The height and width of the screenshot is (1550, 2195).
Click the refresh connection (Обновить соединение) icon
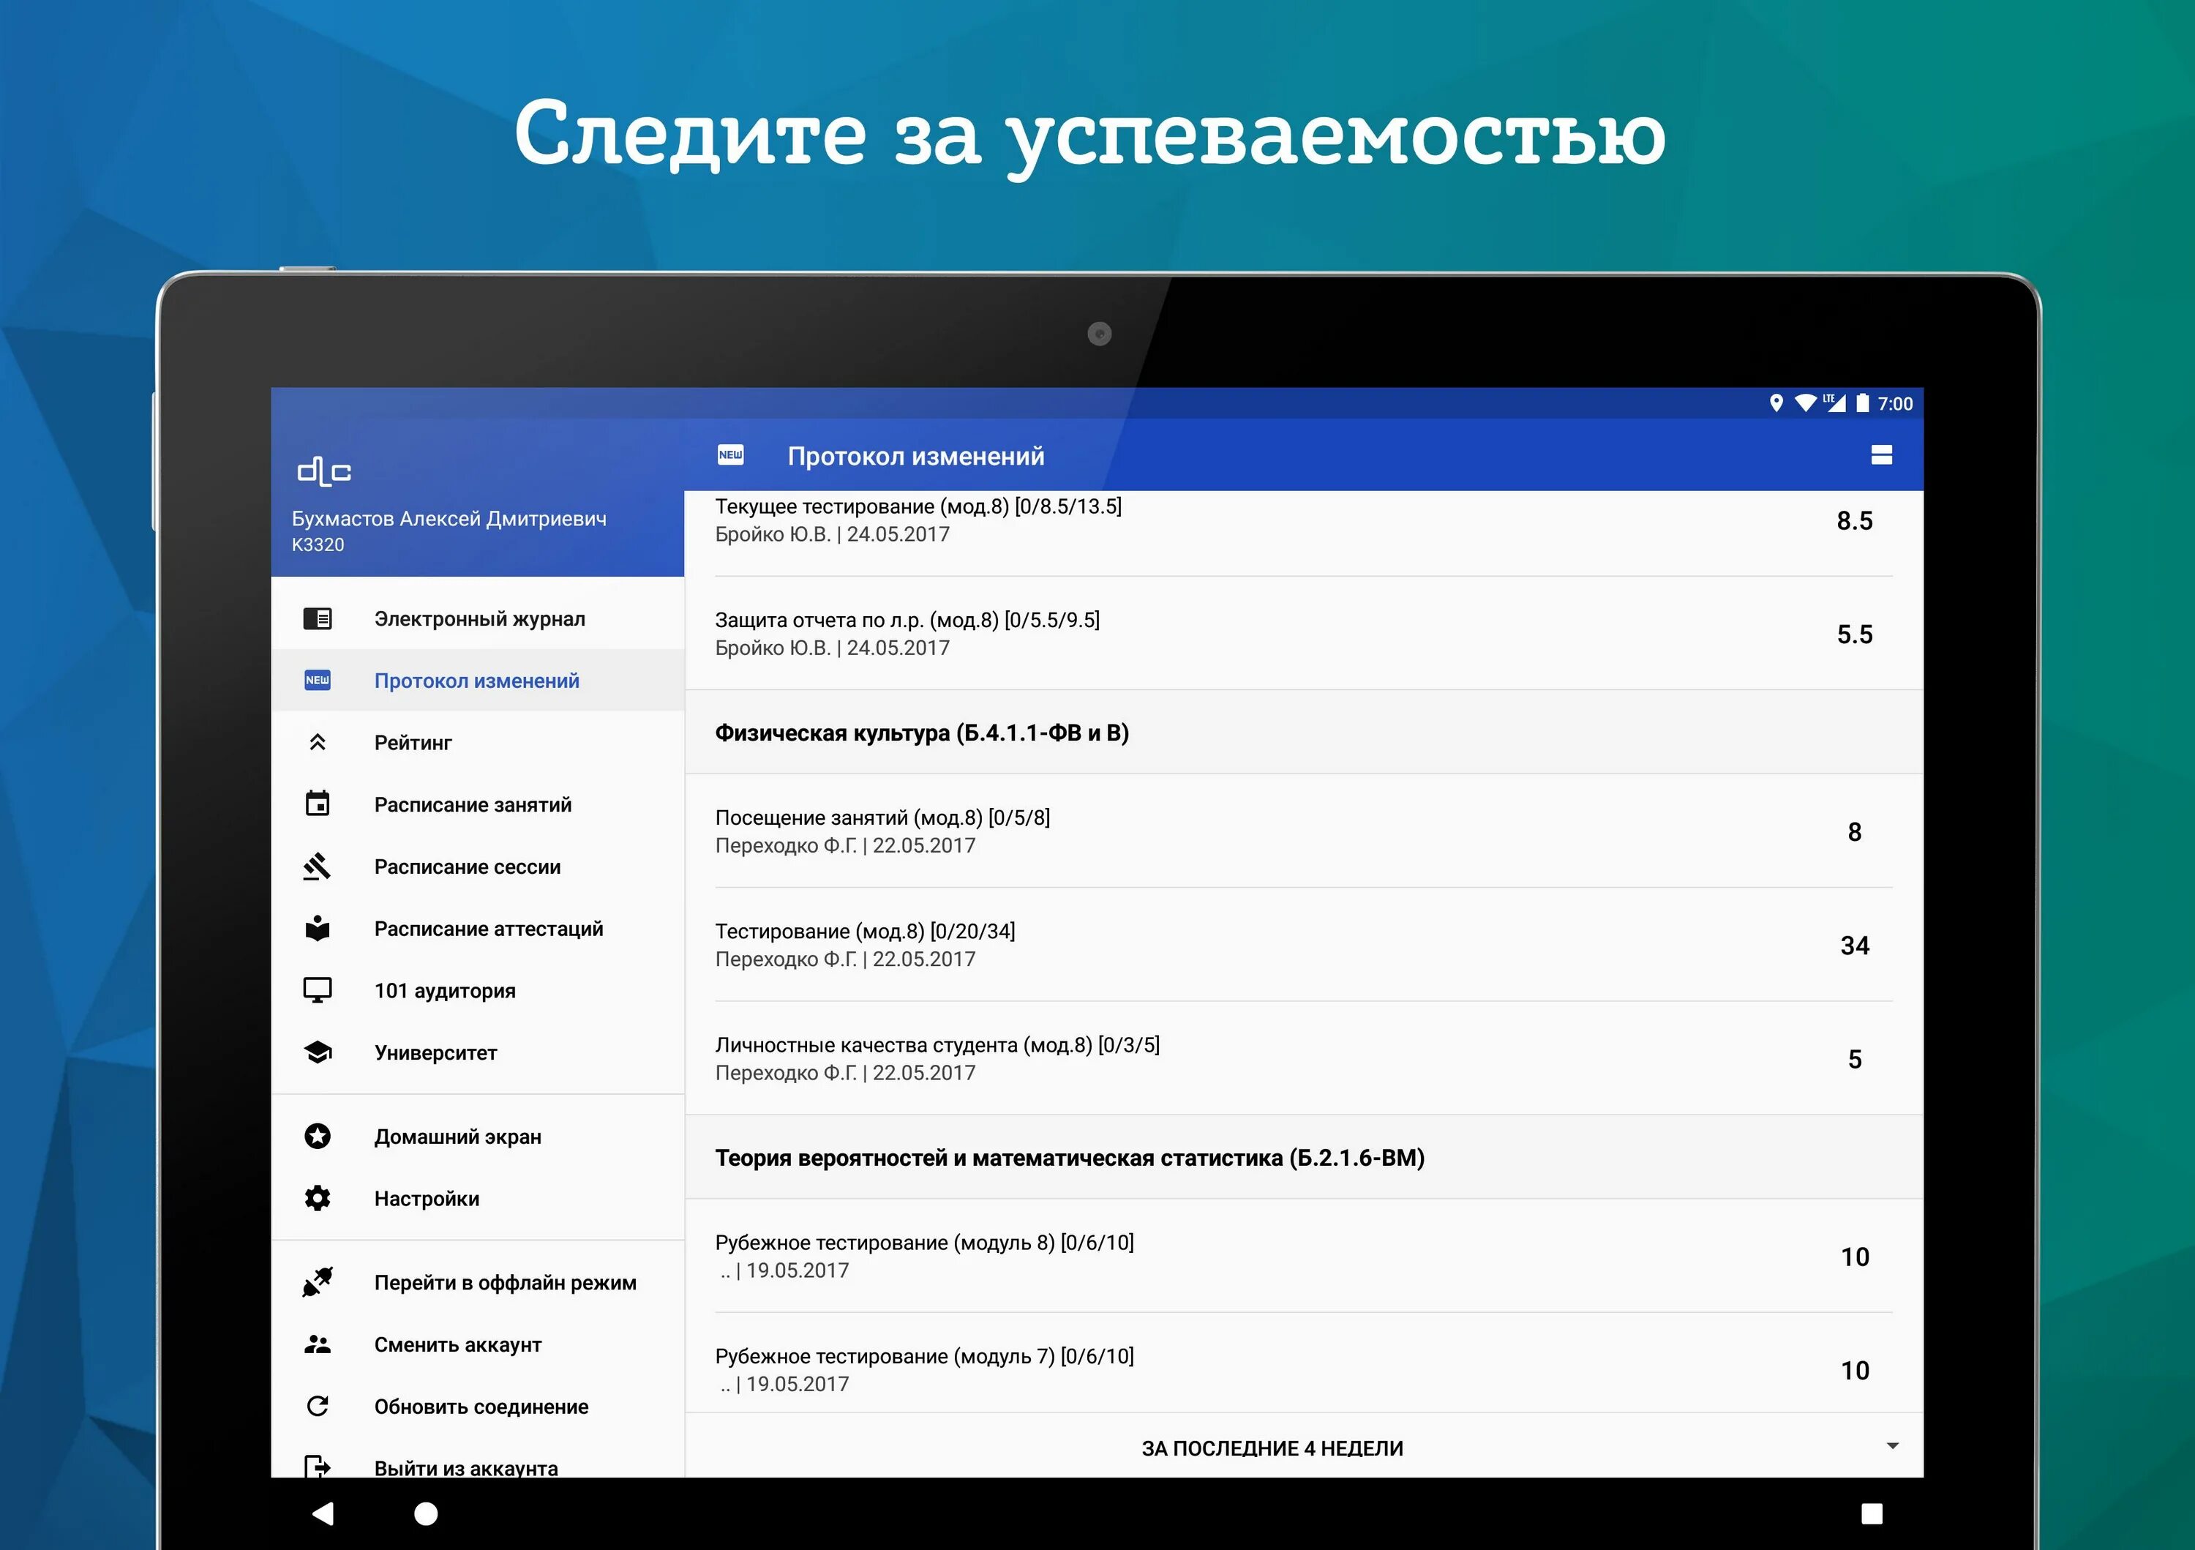(318, 1406)
